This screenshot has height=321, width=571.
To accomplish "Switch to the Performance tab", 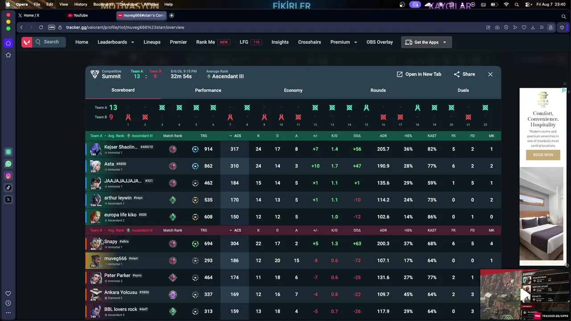I will point(208,90).
